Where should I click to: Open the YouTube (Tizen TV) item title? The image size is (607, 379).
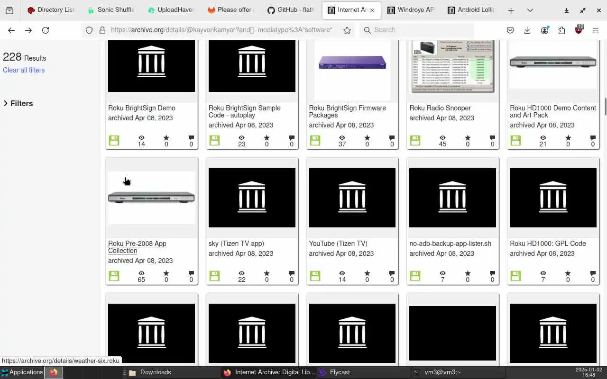point(338,244)
